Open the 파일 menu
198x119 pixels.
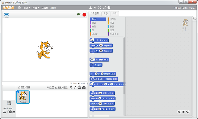tap(27, 8)
